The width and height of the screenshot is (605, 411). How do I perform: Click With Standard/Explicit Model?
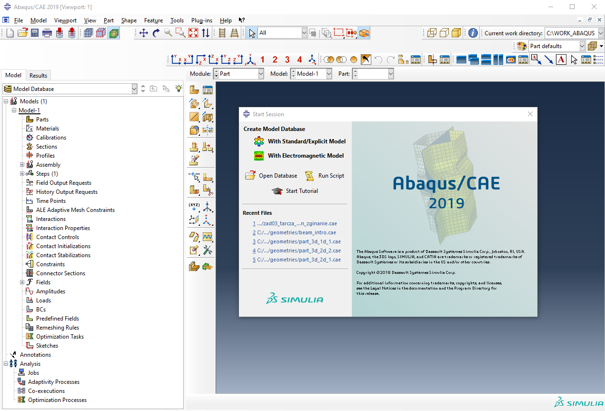tap(307, 141)
